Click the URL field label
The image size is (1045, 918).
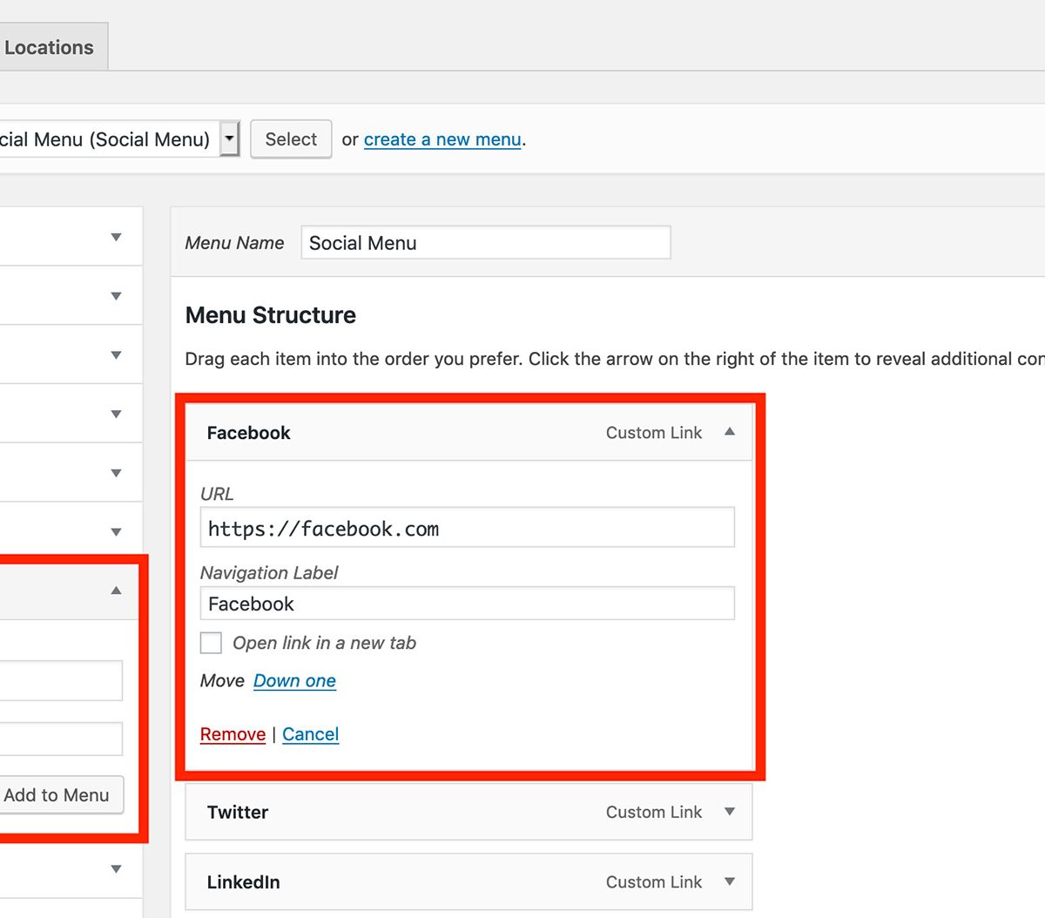click(x=217, y=494)
